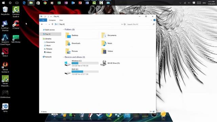Open the Action Center notification icon

[x=194, y=3]
